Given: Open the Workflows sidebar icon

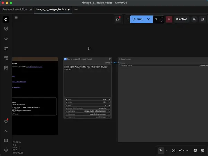Looking at the screenshot, I should click(x=6, y=58).
